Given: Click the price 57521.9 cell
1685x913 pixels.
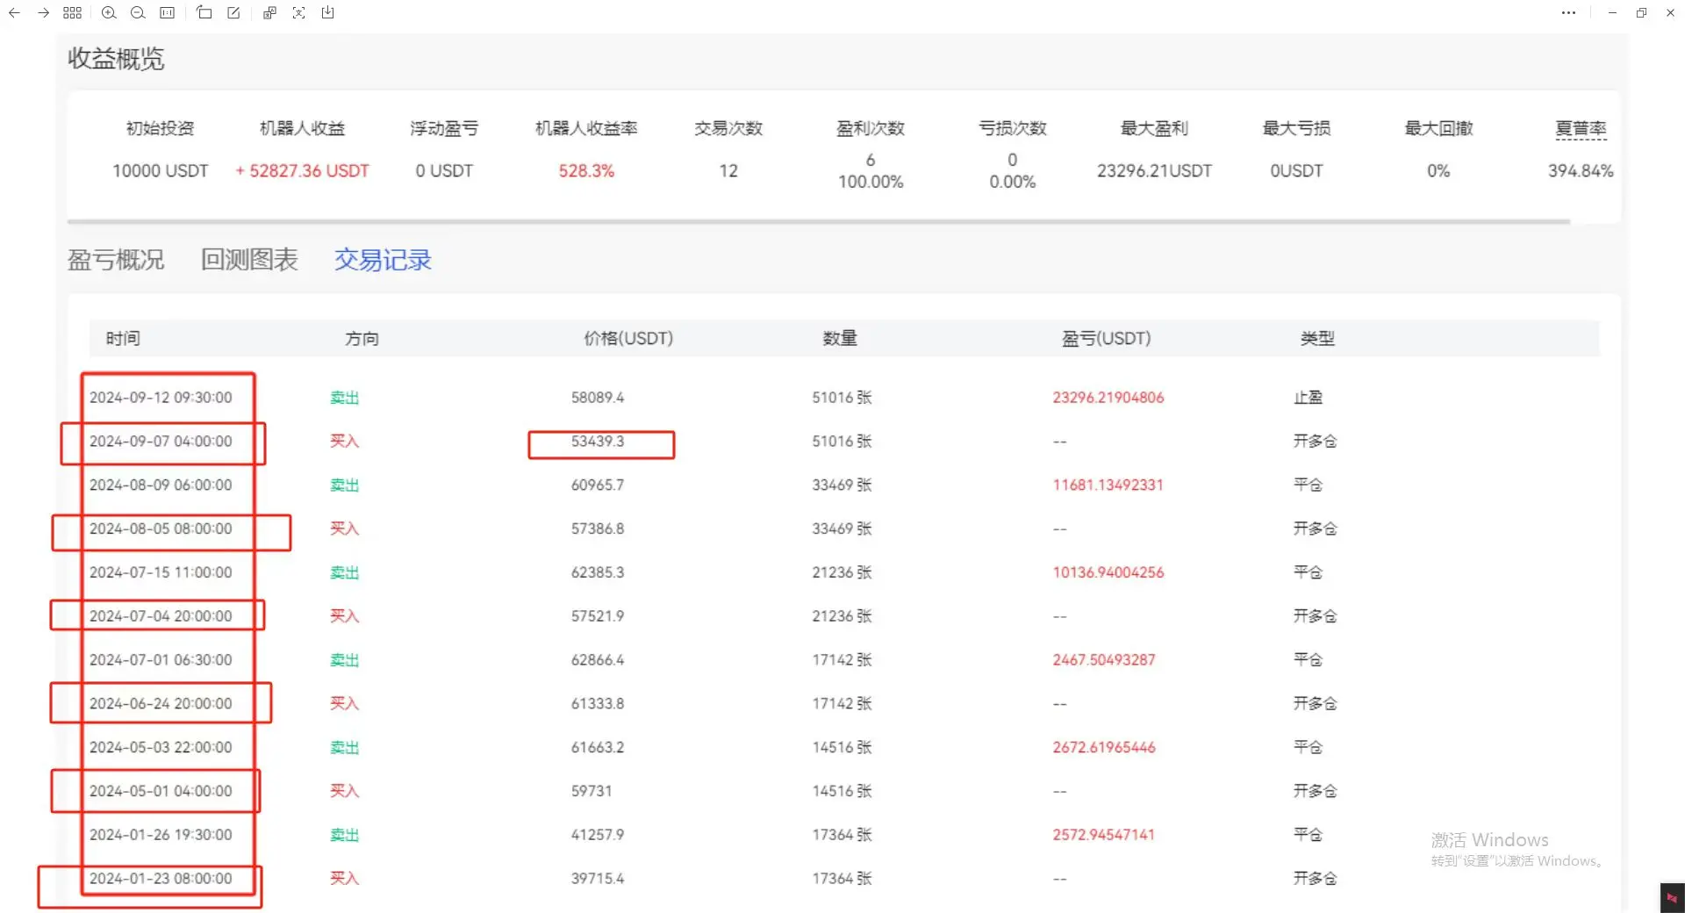Looking at the screenshot, I should pos(598,616).
